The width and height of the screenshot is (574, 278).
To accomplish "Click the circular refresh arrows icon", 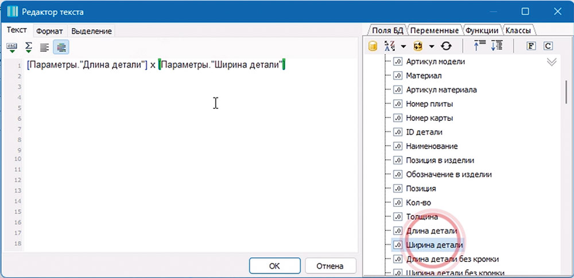I will pos(446,46).
